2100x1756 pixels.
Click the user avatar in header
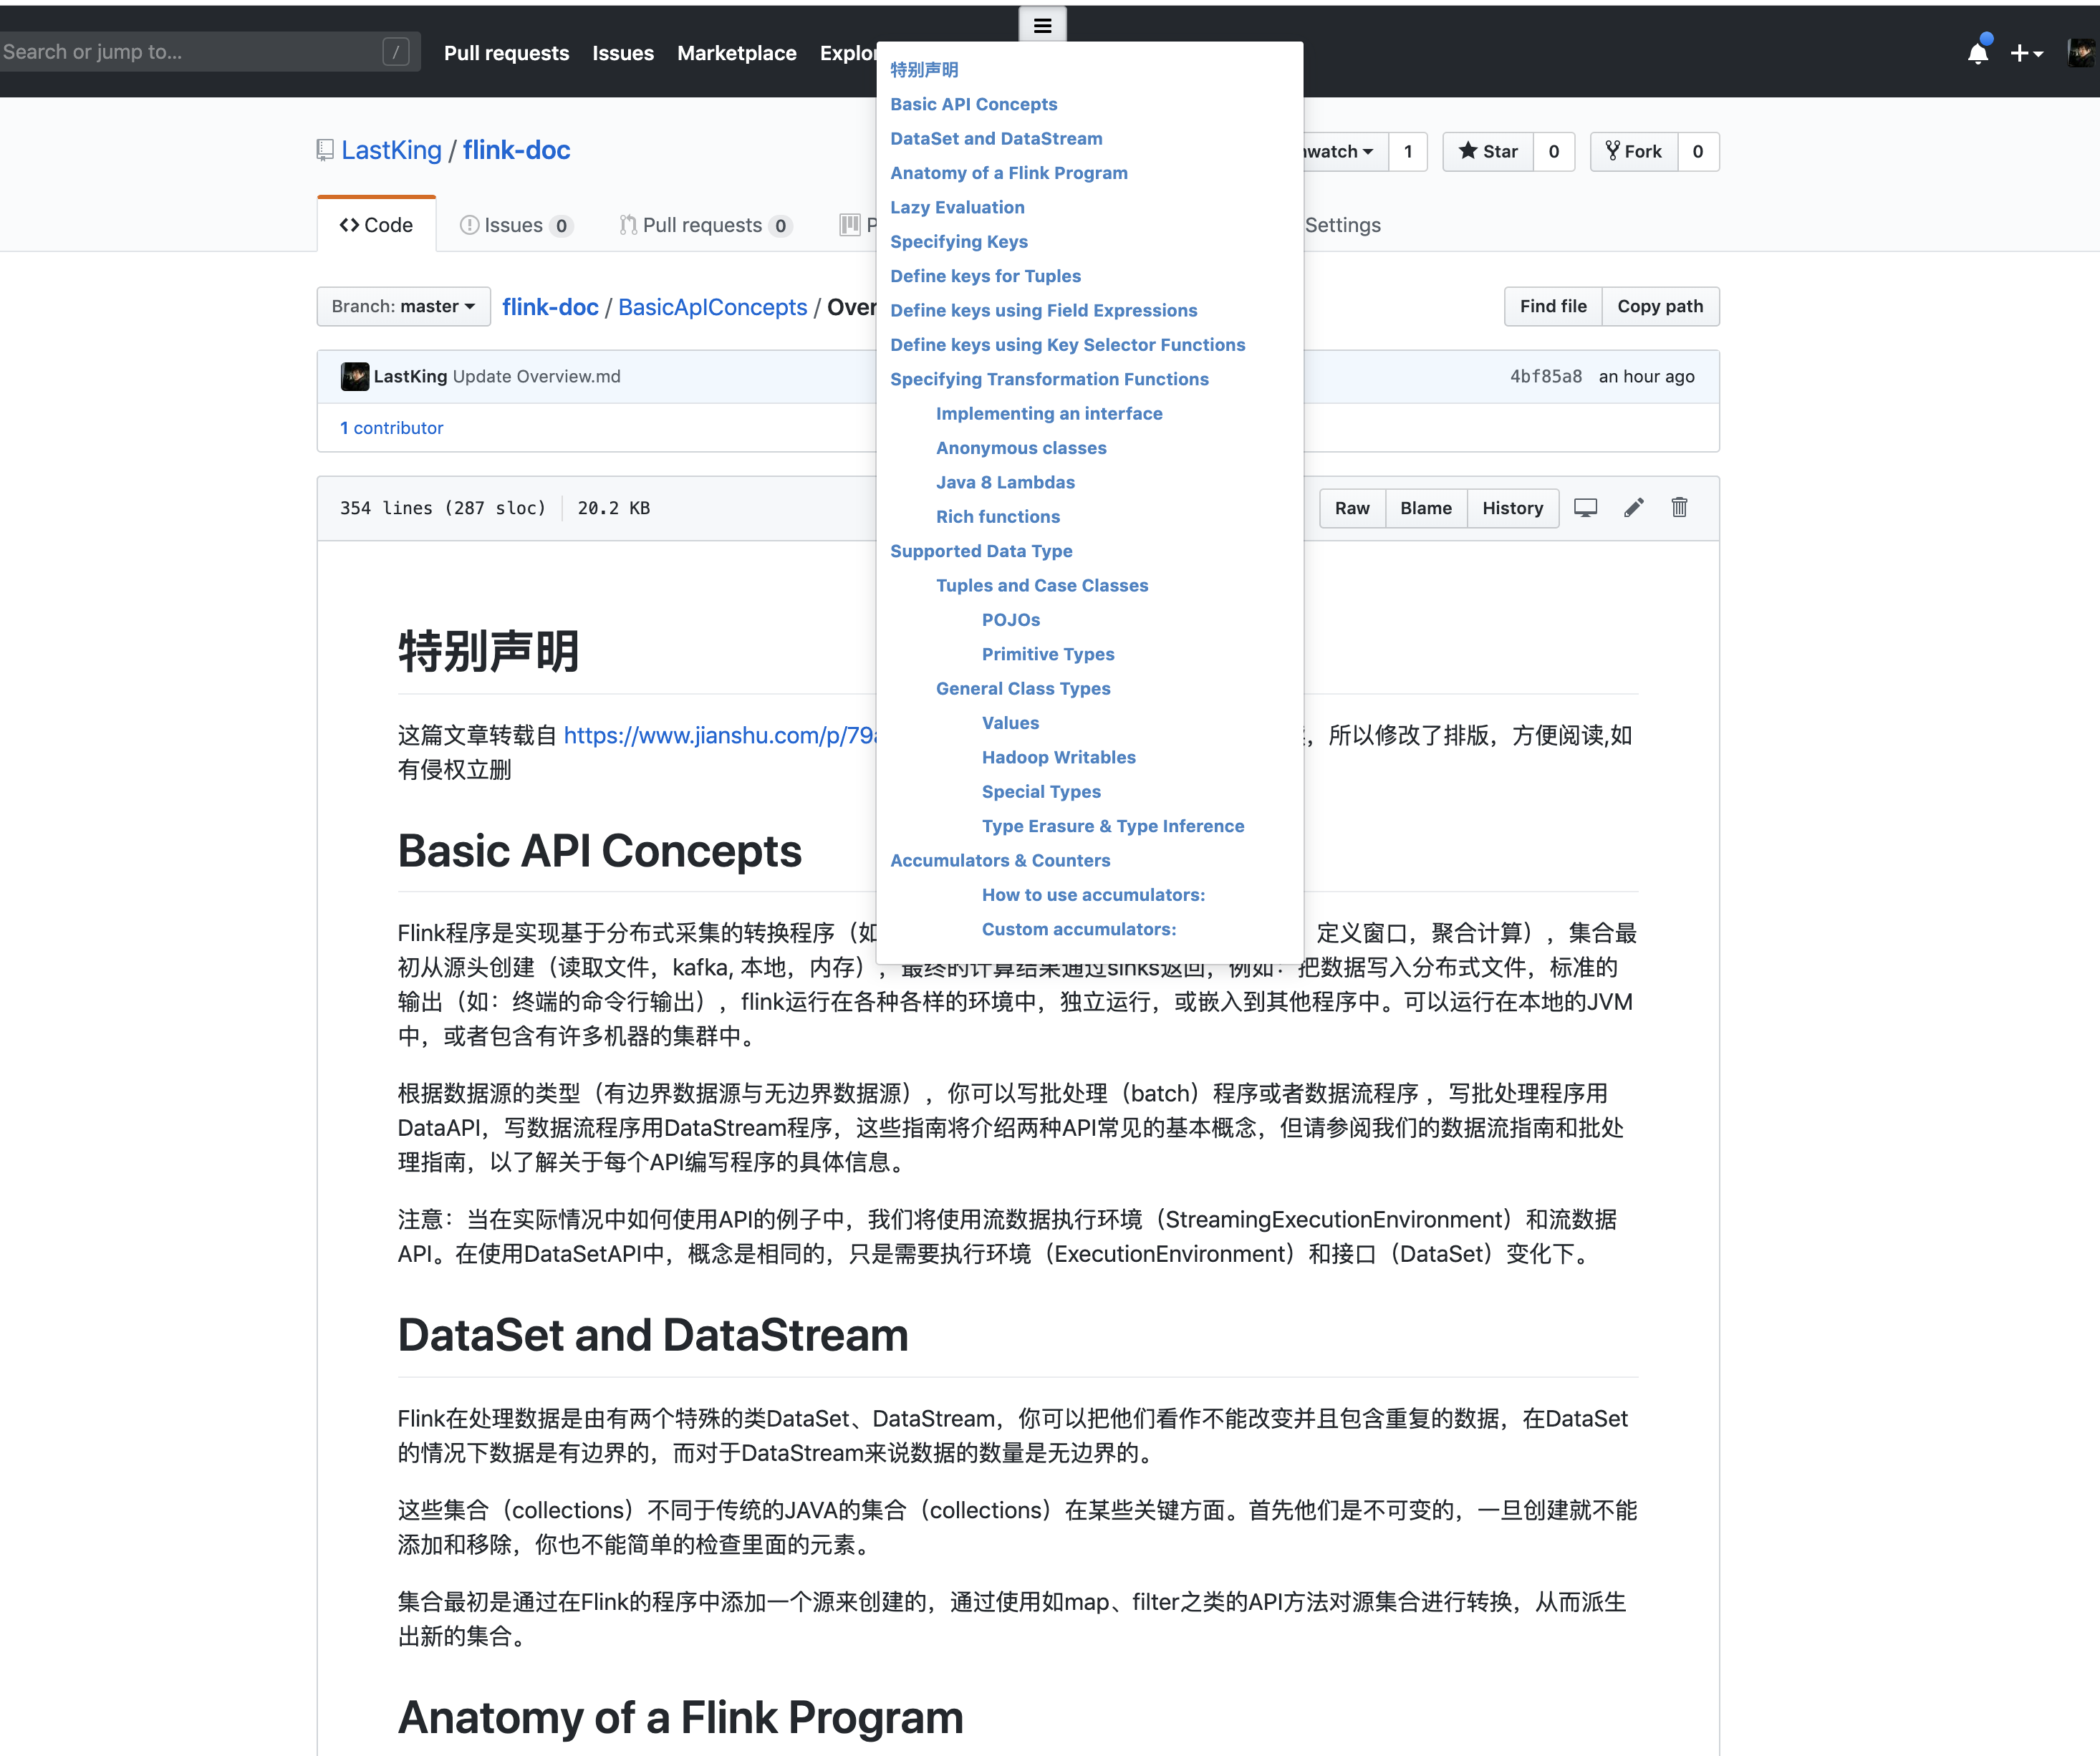click(x=2080, y=53)
